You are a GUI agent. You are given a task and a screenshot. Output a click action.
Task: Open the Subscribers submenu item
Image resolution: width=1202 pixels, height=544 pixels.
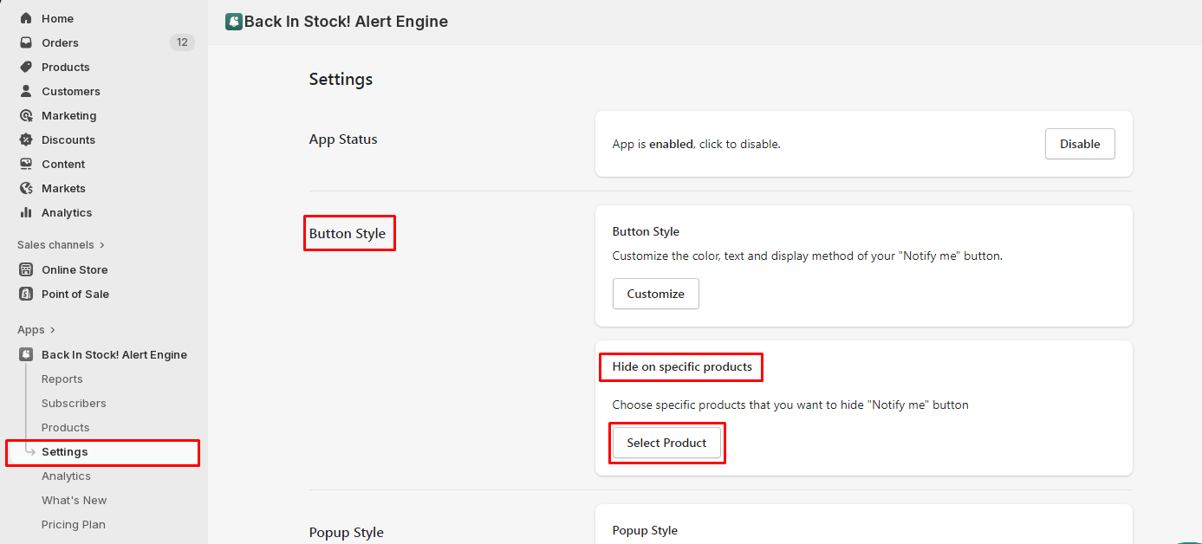coord(74,403)
